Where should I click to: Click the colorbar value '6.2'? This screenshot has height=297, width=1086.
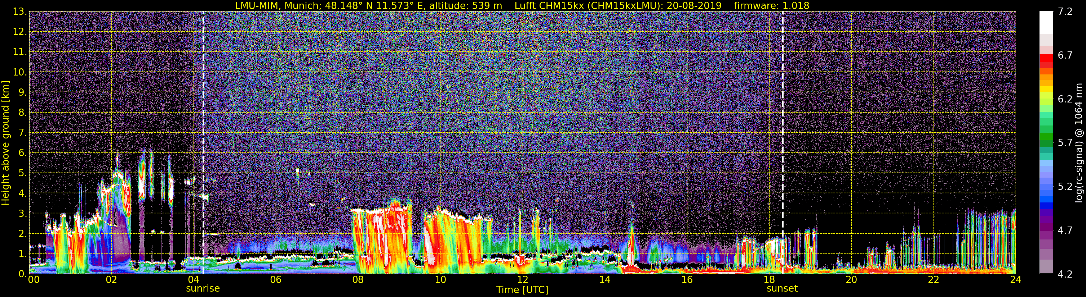point(1065,99)
